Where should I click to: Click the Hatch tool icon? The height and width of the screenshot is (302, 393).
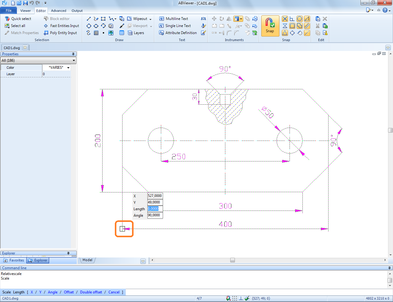click(96, 33)
